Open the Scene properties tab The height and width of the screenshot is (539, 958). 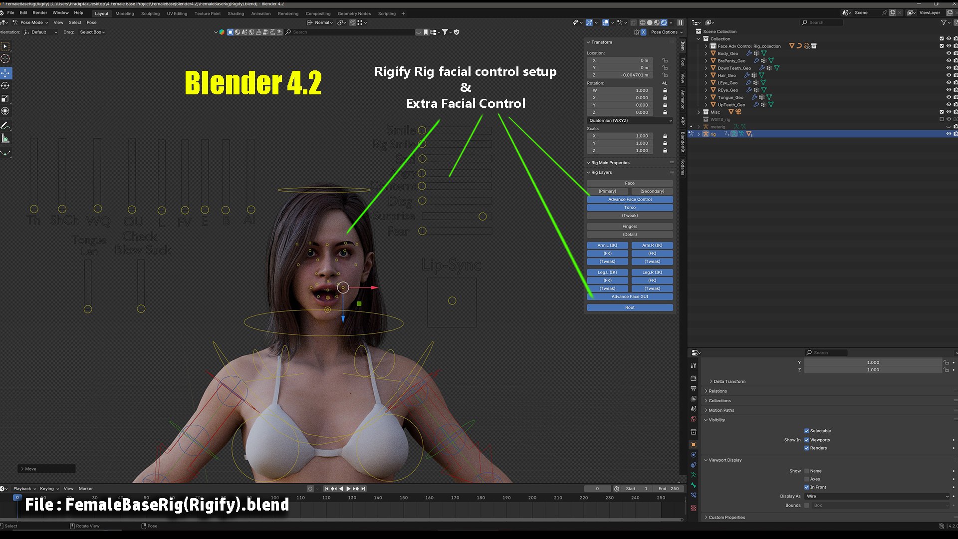point(694,409)
